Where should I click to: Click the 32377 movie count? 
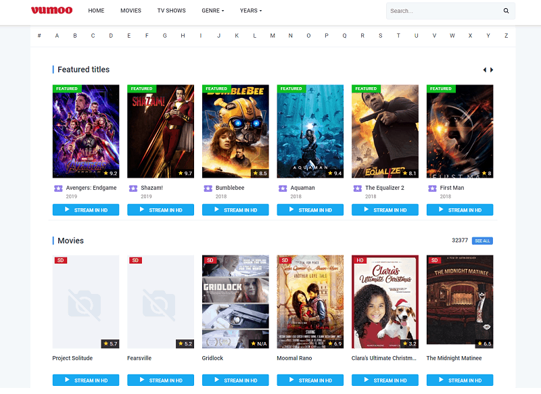[x=460, y=241]
